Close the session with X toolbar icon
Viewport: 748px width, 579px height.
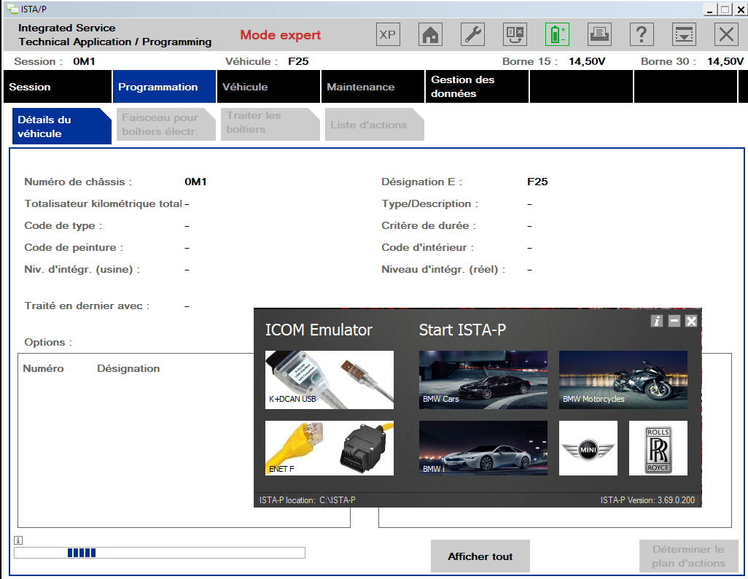pyautogui.click(x=725, y=35)
